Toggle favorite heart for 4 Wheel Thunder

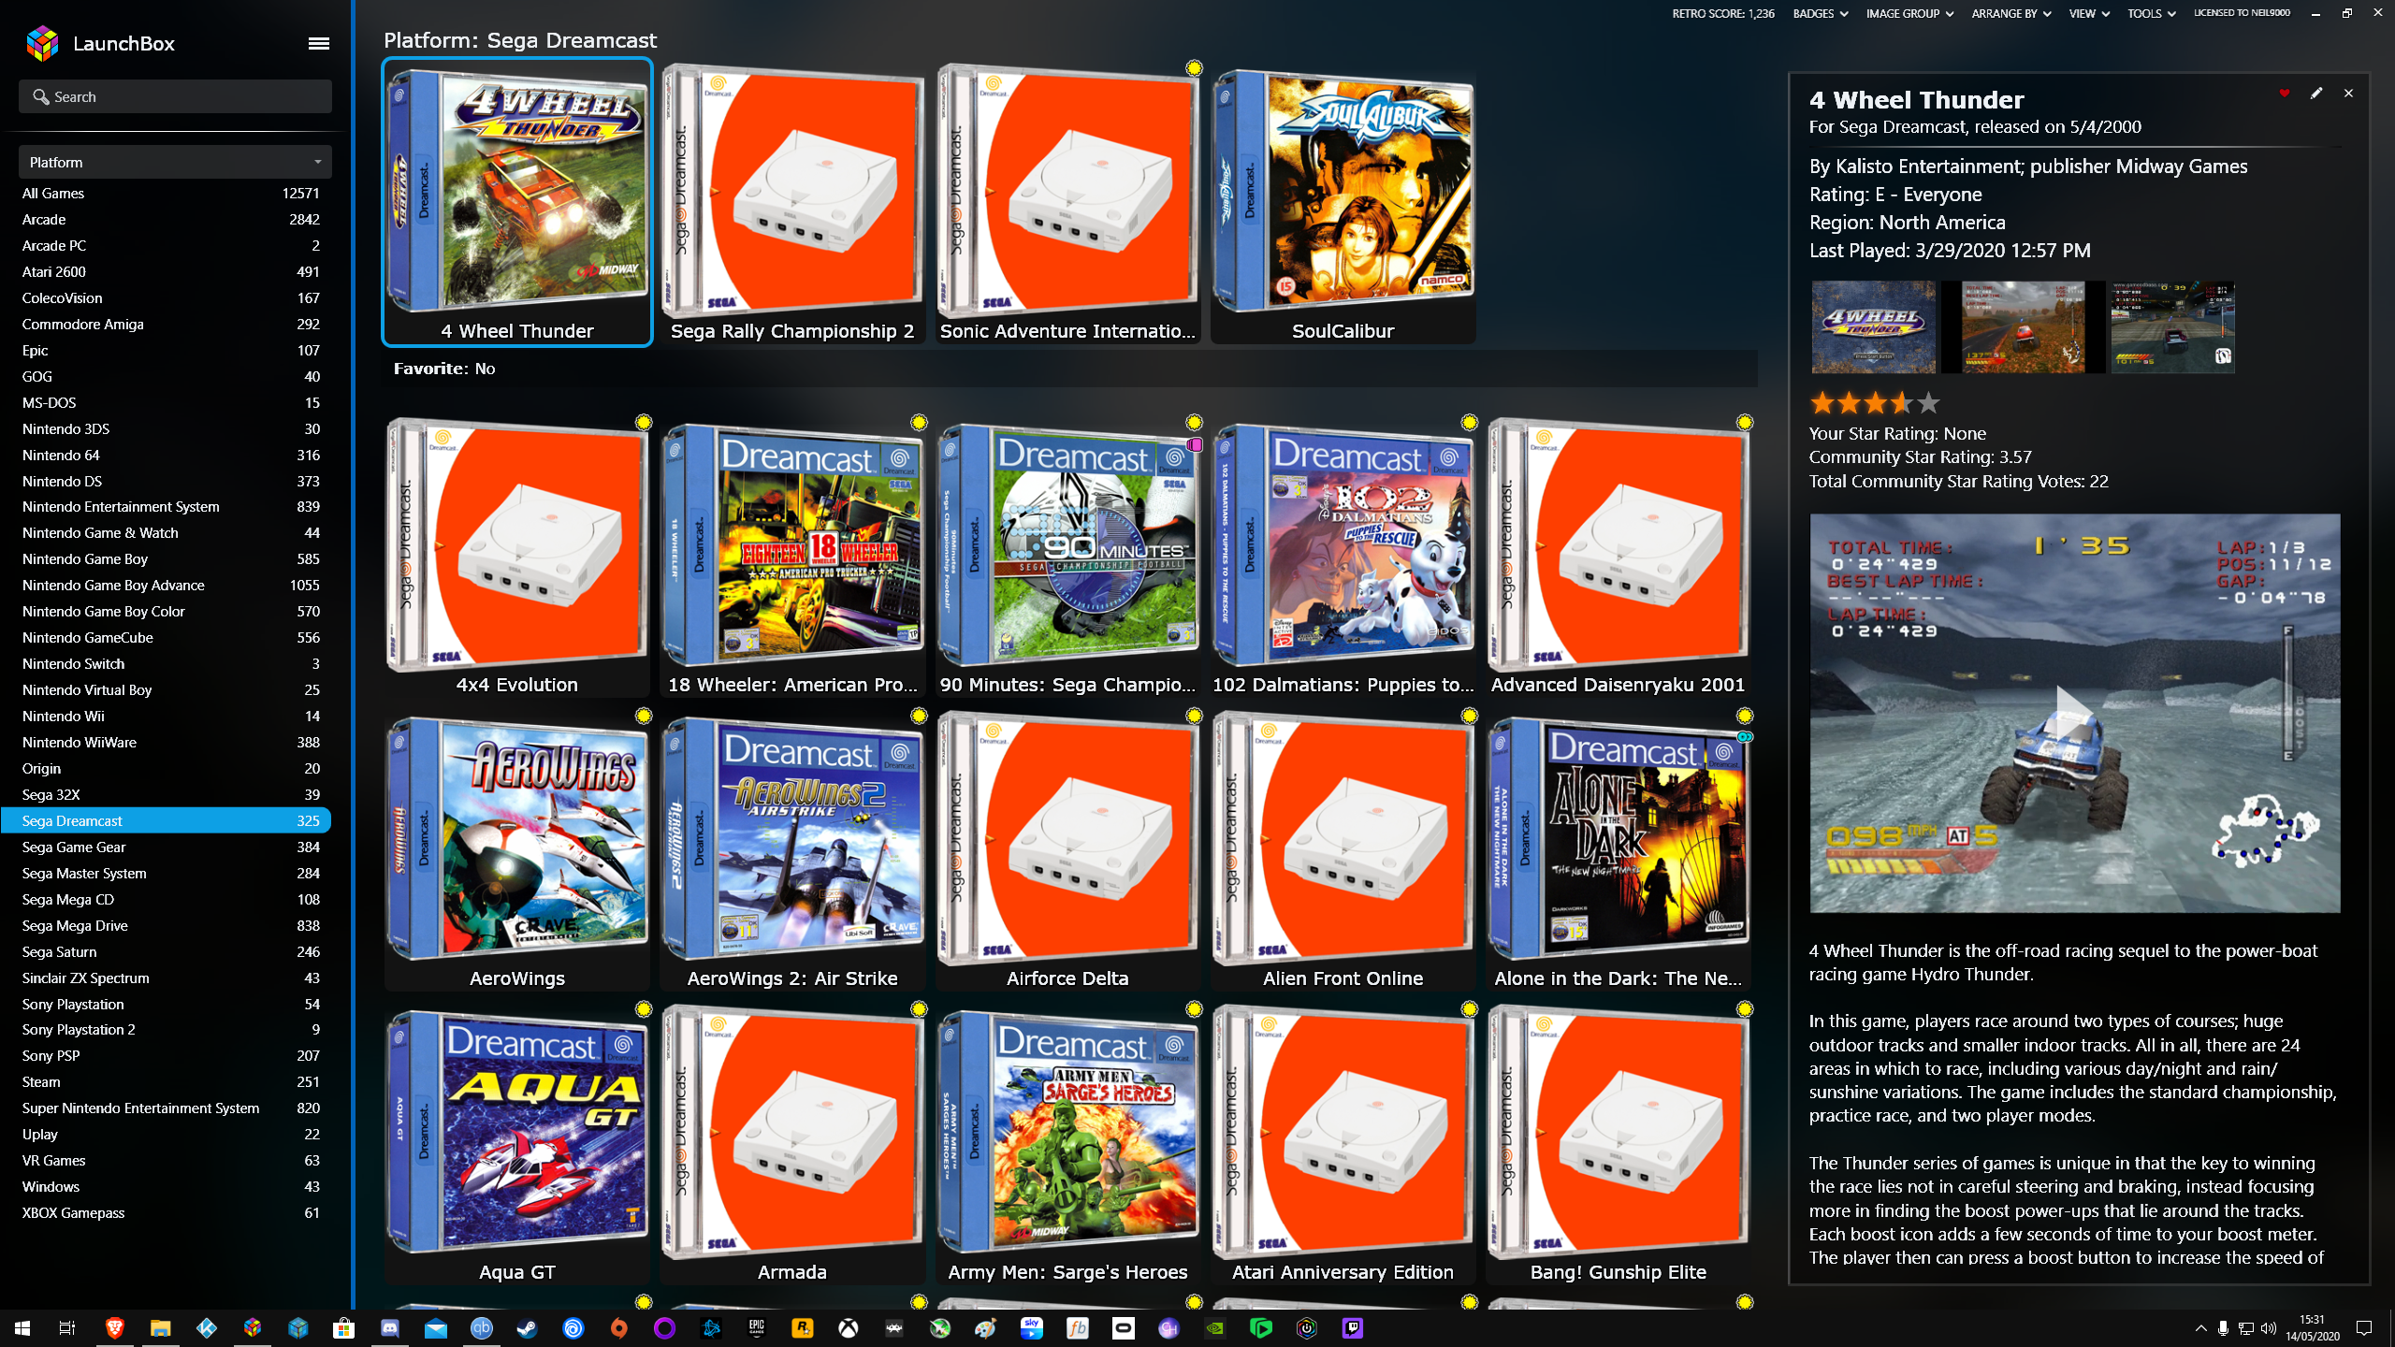coord(2285,93)
